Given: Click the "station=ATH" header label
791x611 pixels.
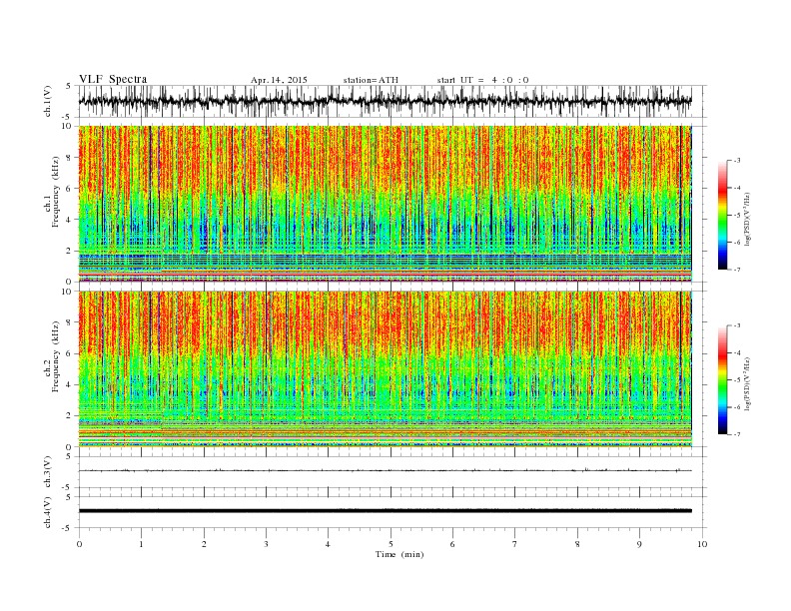Looking at the screenshot, I should 371,80.
